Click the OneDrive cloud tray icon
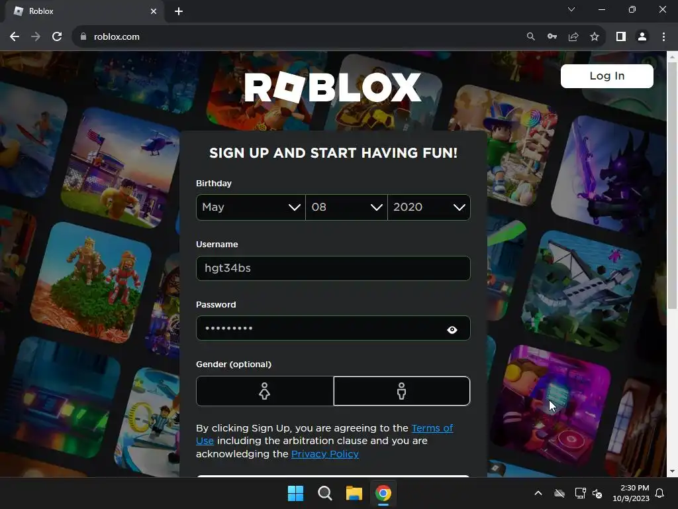The image size is (678, 509). (x=559, y=493)
